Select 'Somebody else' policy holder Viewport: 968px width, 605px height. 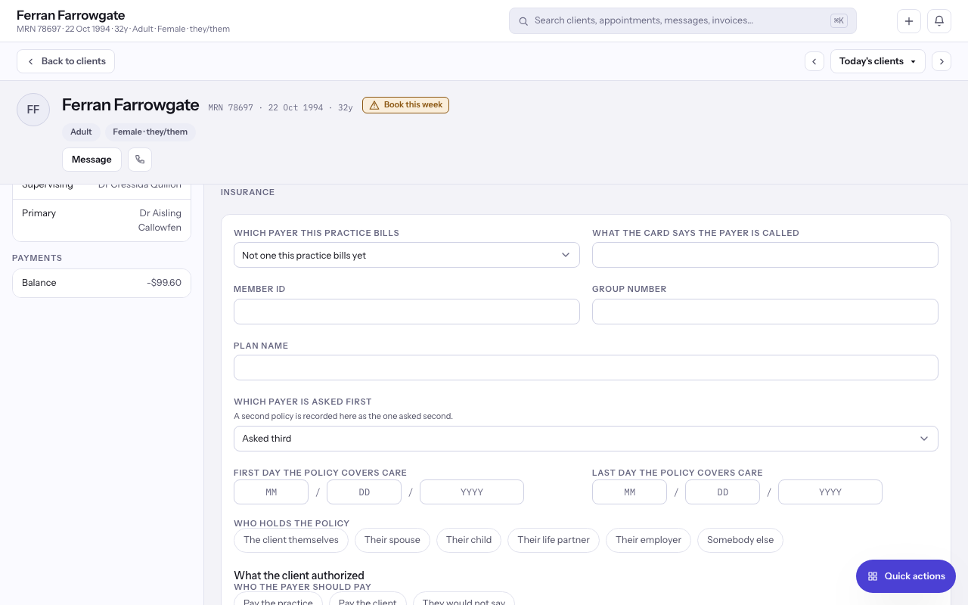740,540
